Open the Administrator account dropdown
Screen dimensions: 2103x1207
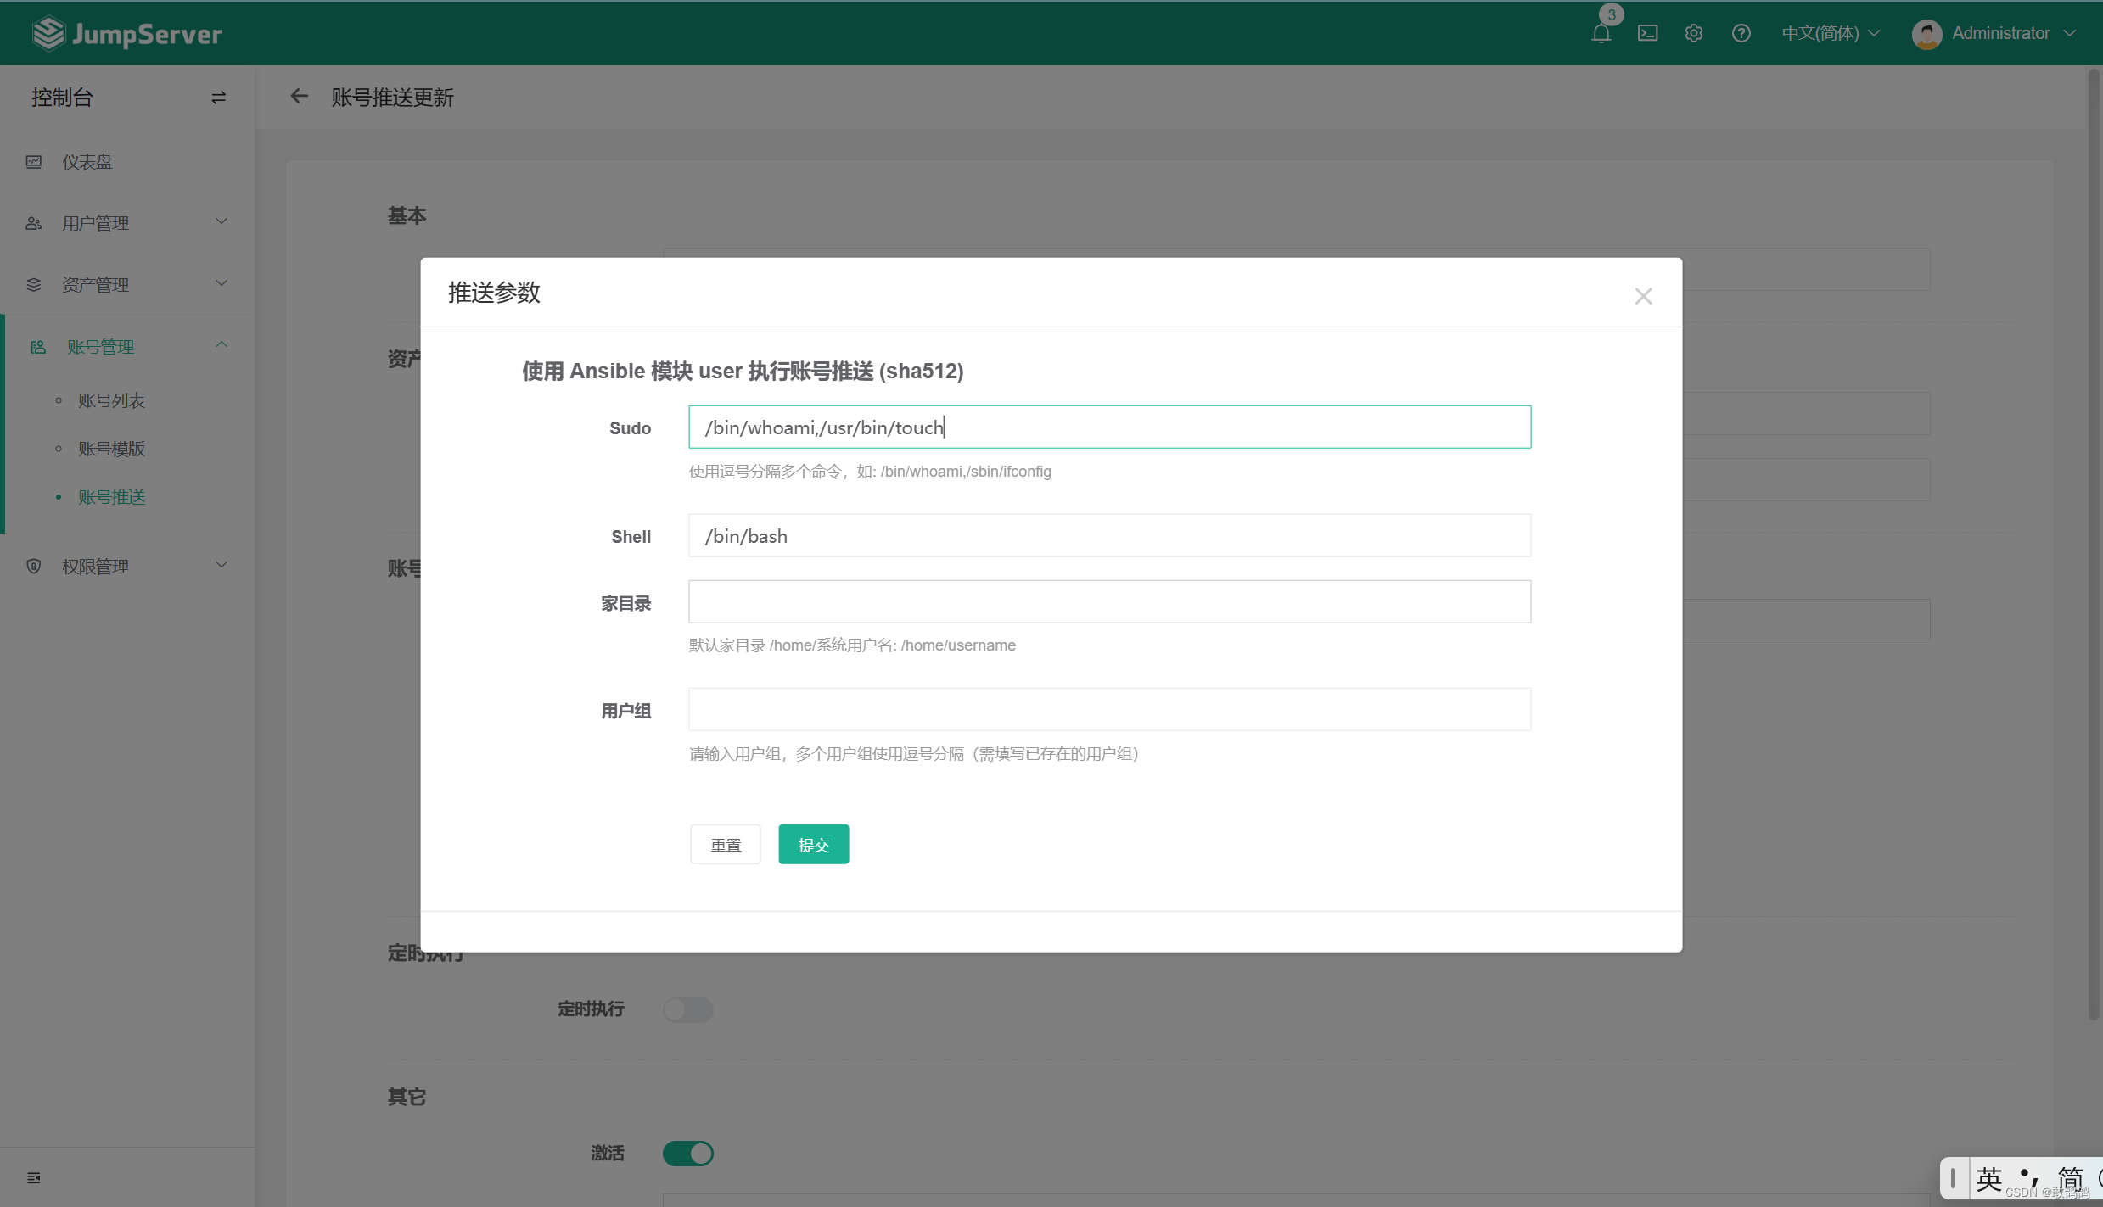[x=1994, y=34]
